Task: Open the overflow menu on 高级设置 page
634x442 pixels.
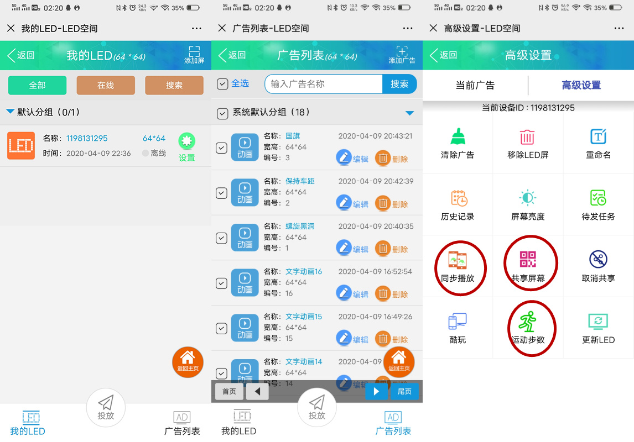Action: tap(619, 28)
